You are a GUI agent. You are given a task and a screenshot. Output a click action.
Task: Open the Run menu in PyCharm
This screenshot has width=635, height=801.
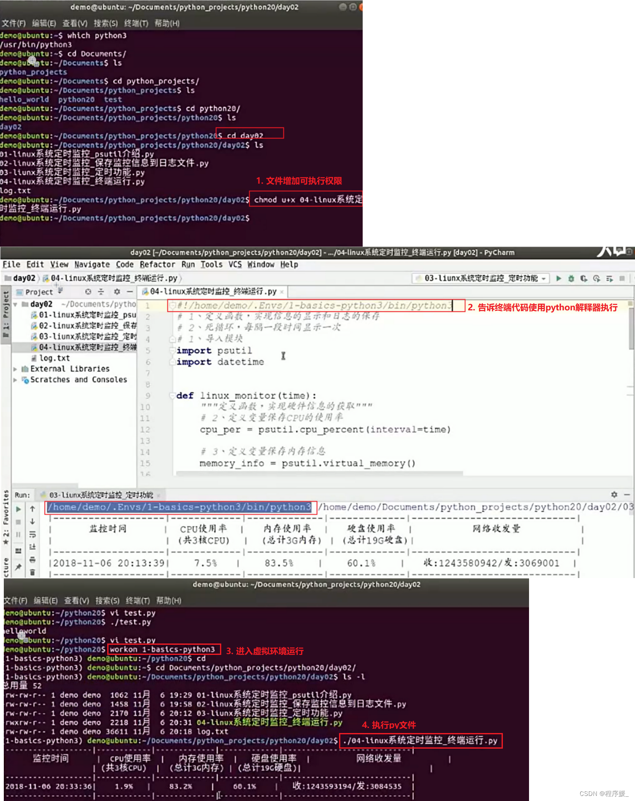(188, 265)
